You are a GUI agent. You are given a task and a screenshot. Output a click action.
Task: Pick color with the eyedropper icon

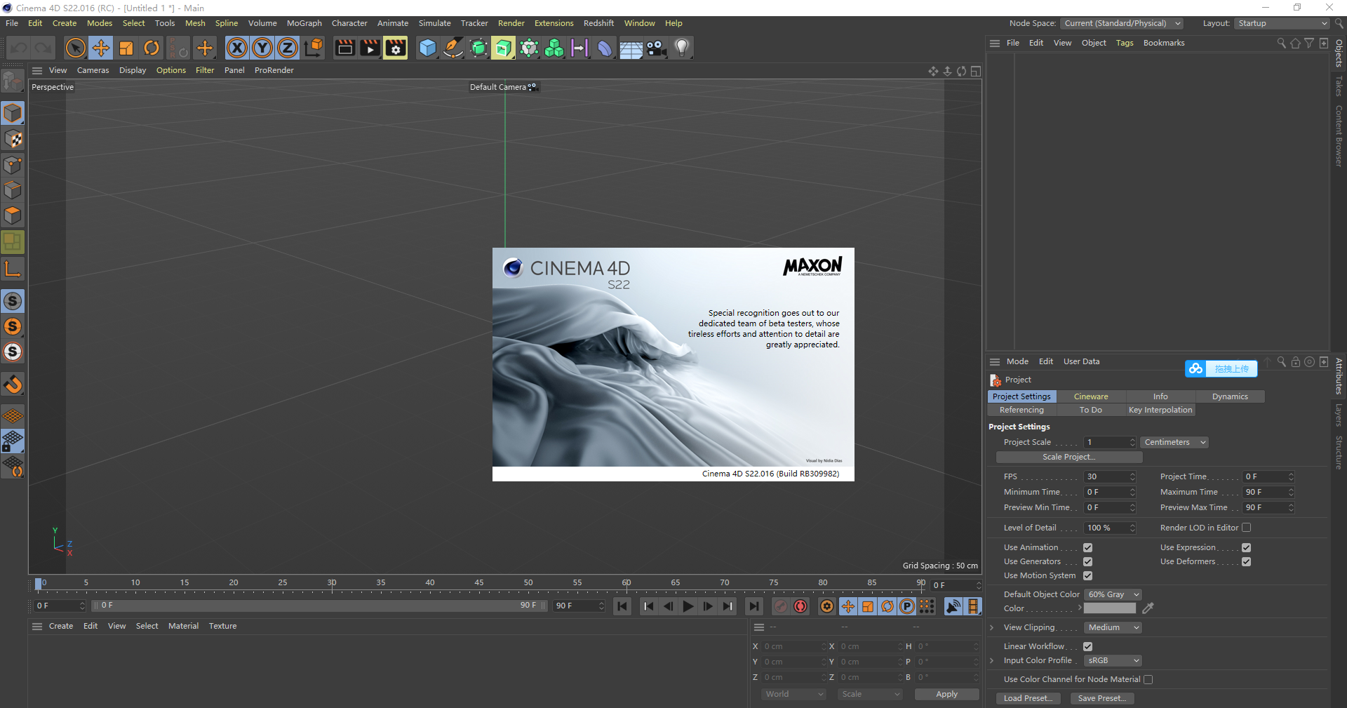pos(1148,608)
